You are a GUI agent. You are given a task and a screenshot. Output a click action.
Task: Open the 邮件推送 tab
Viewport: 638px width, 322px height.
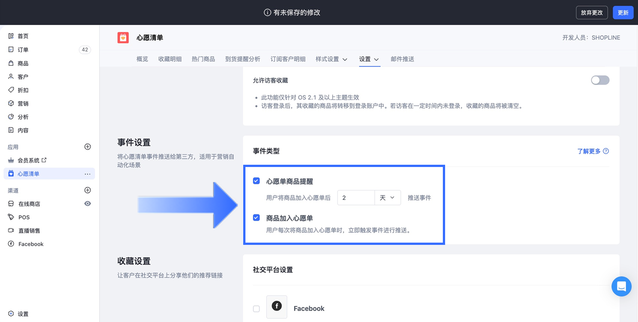point(402,59)
